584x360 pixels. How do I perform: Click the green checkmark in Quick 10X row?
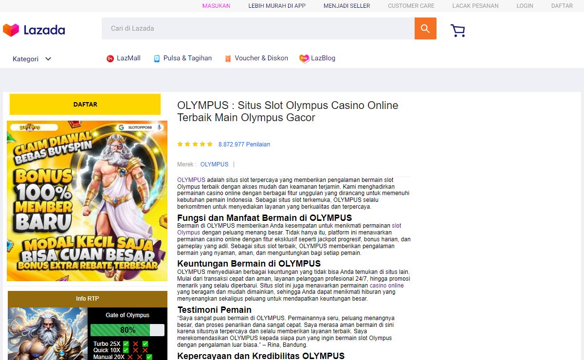[x=126, y=350]
